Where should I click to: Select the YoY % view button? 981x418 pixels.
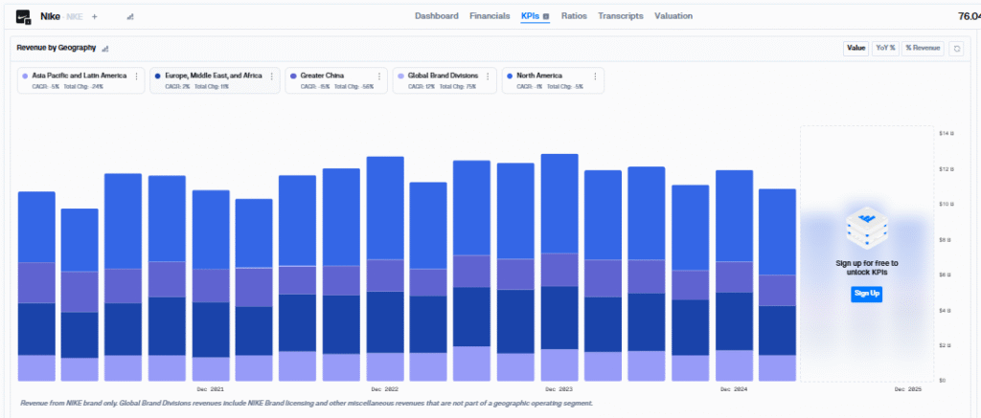885,48
